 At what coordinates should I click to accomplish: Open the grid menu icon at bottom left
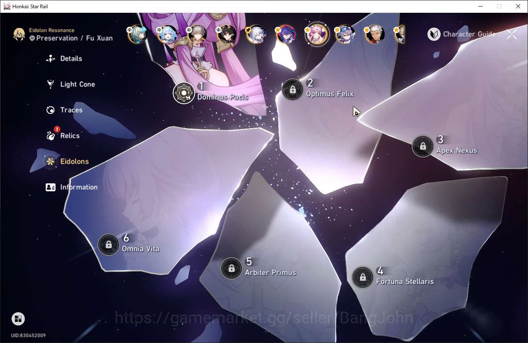point(18,318)
